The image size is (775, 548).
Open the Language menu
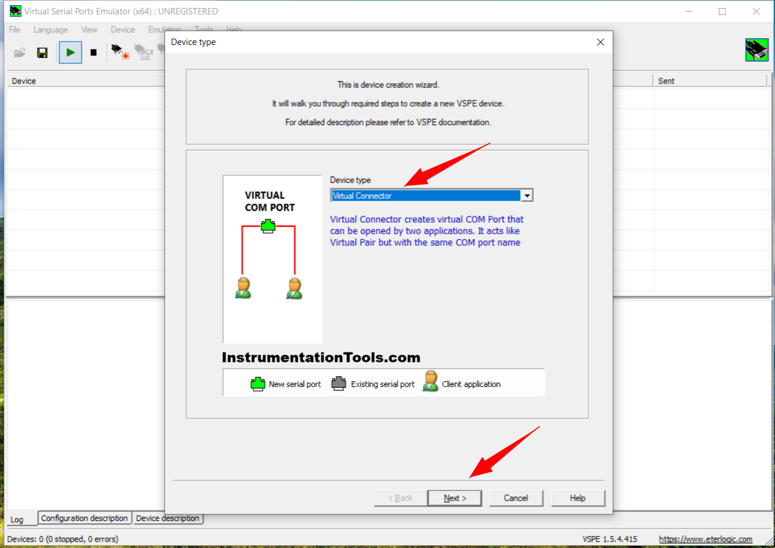click(x=51, y=29)
